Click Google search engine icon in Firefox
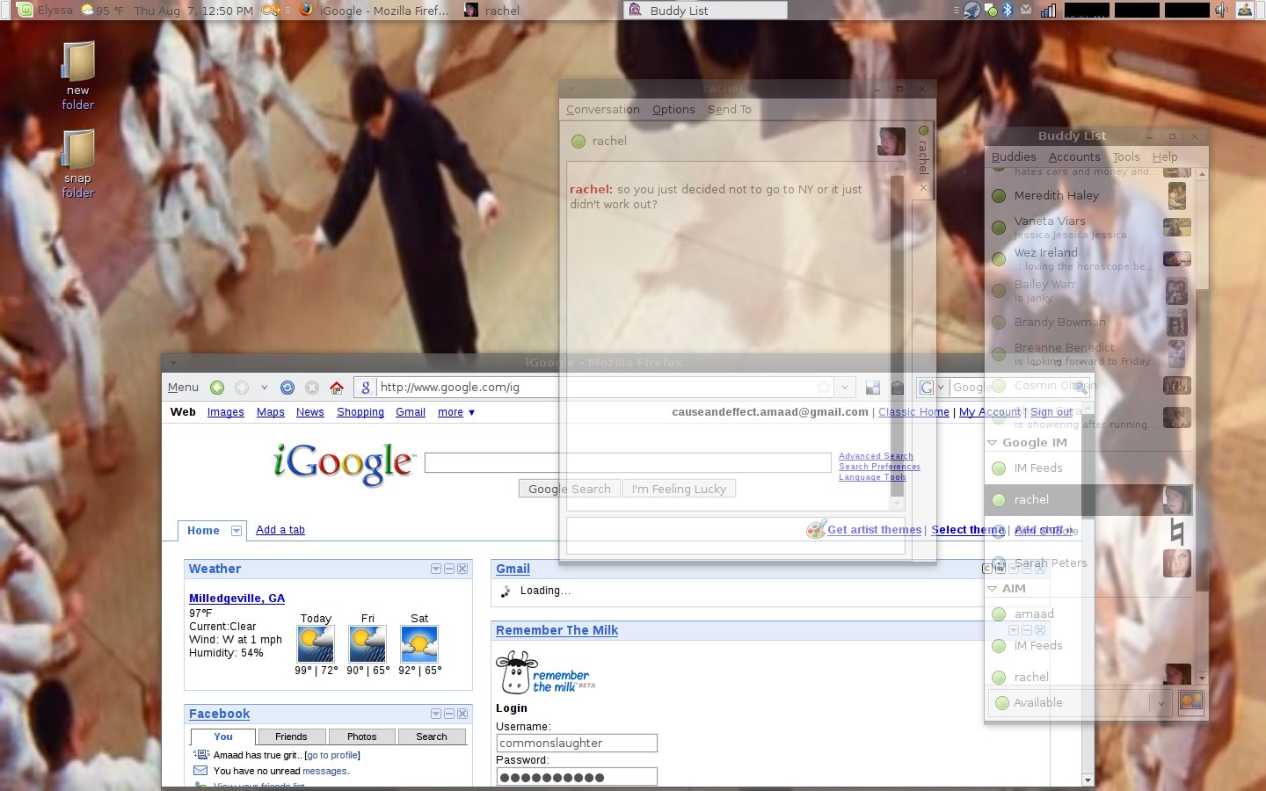Screen dimensions: 1266x791 point(926,388)
